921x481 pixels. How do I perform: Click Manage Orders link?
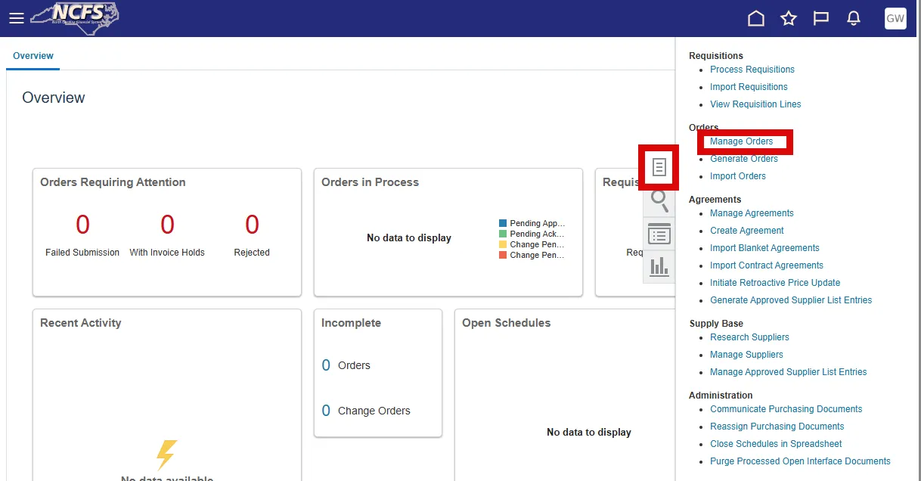(741, 141)
